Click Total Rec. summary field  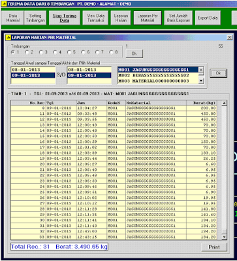pos(59,247)
